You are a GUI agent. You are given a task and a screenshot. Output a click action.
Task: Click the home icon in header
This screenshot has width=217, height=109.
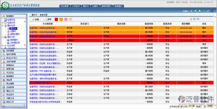(191, 11)
